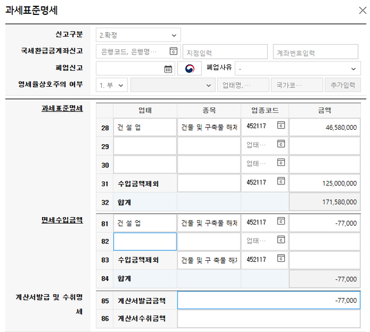Open industry code lookup for row 29

pyautogui.click(x=281, y=146)
